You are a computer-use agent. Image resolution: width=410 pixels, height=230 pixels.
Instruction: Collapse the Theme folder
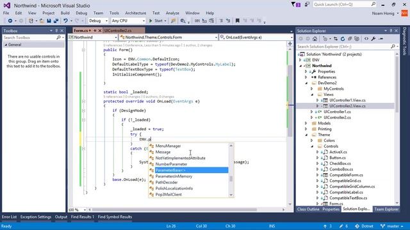[306, 135]
